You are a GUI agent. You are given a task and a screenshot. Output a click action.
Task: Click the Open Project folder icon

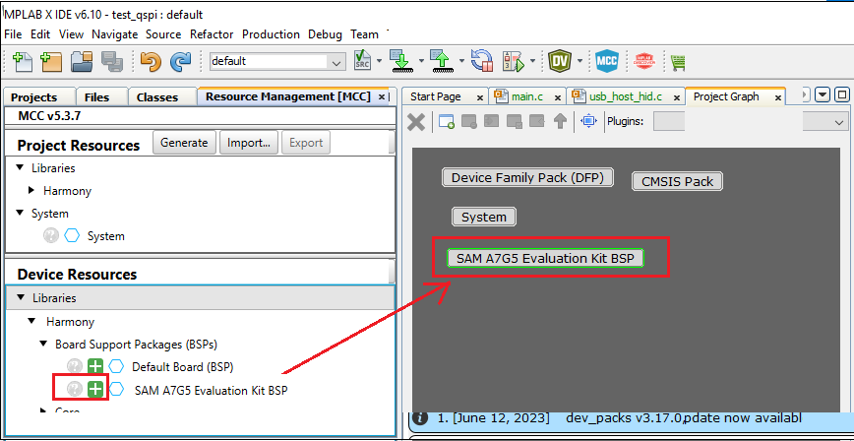83,62
